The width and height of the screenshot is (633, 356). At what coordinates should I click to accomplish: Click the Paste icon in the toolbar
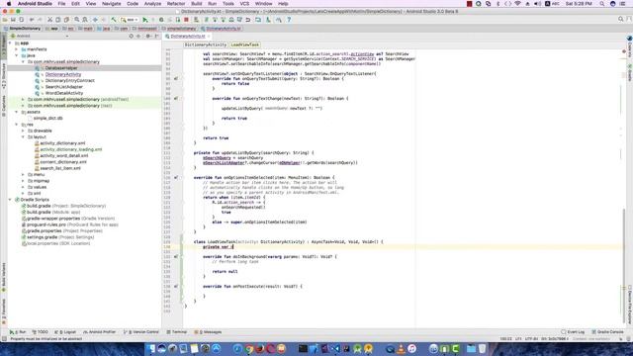pos(66,20)
